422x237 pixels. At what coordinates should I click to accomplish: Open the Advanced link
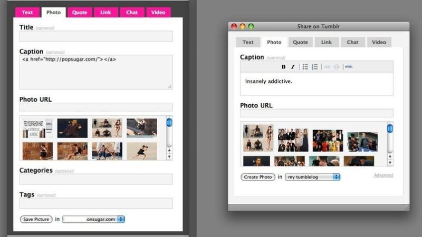(x=383, y=175)
